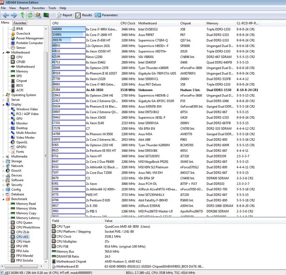286x275 pixels.
Task: Select the GPU tree item
Action: point(17,118)
